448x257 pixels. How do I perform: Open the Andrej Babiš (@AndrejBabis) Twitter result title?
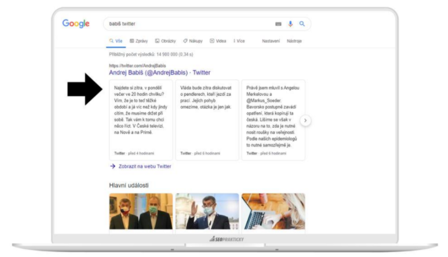pyautogui.click(x=159, y=73)
